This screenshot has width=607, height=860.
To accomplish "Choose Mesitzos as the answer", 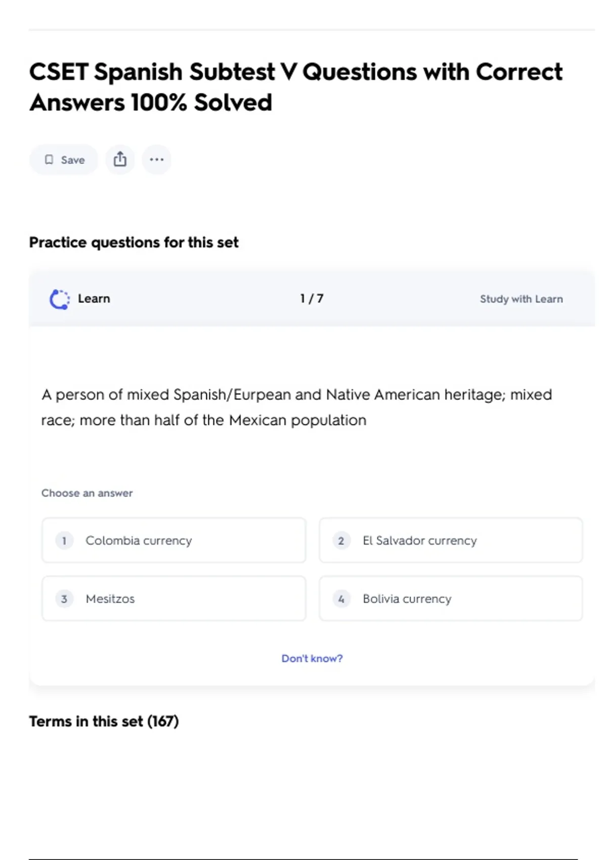I will coord(174,598).
